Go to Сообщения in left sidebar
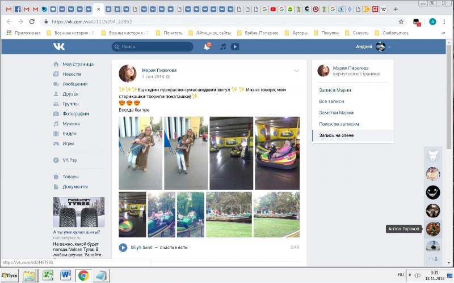Image resolution: width=454 pixels, height=283 pixels. pos(75,84)
